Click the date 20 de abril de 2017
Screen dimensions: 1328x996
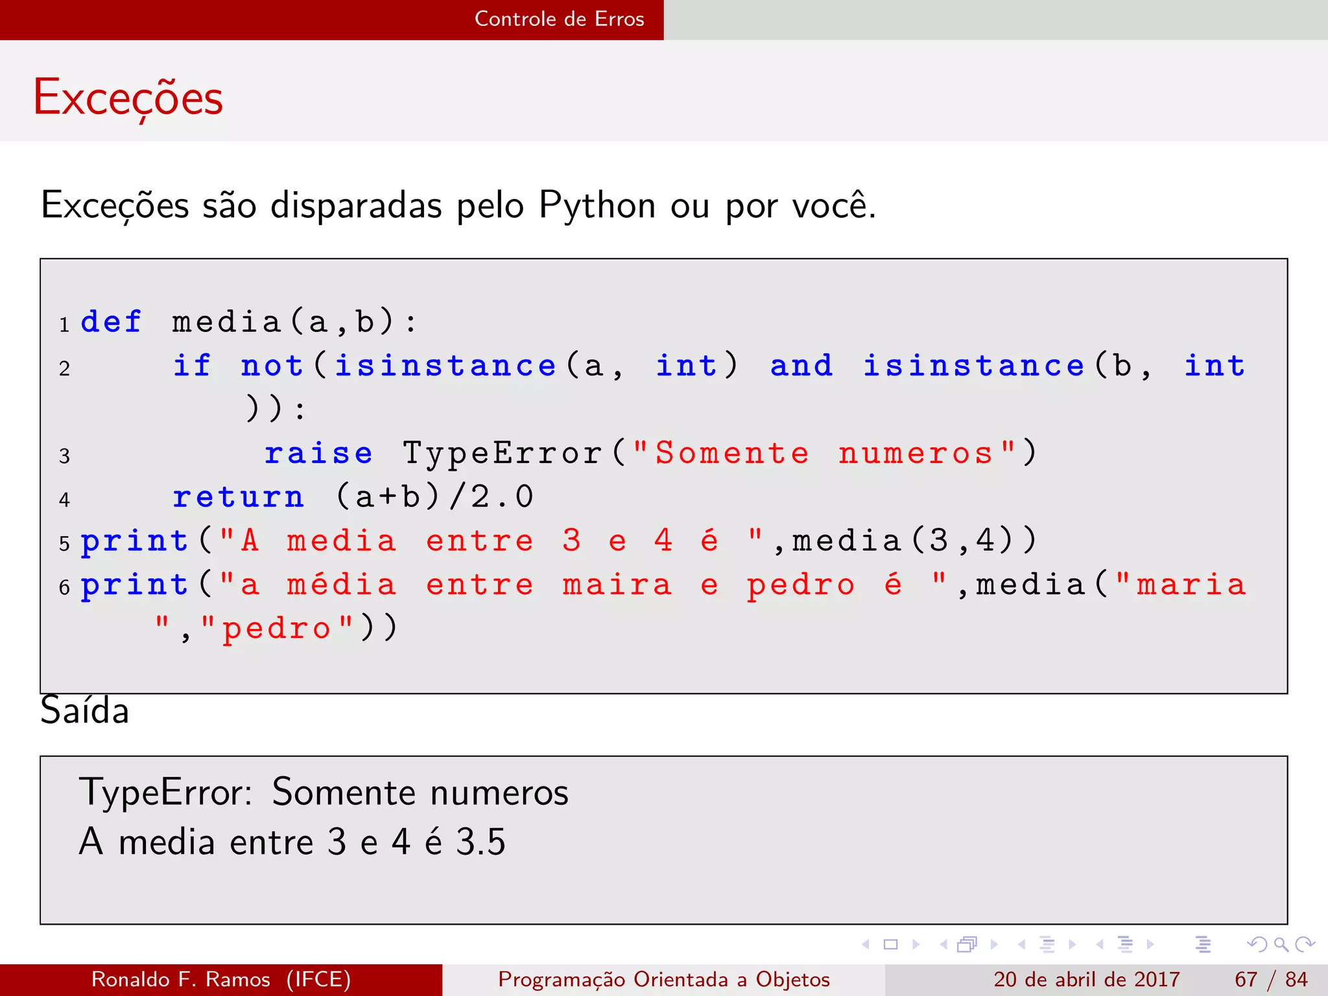(1087, 979)
